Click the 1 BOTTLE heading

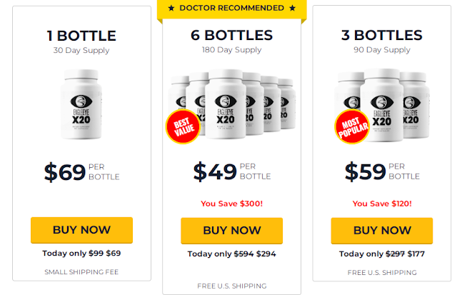[81, 36]
